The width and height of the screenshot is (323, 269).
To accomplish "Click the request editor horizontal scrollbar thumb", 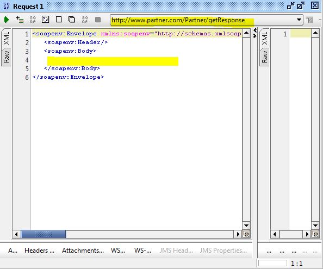I will [44, 234].
